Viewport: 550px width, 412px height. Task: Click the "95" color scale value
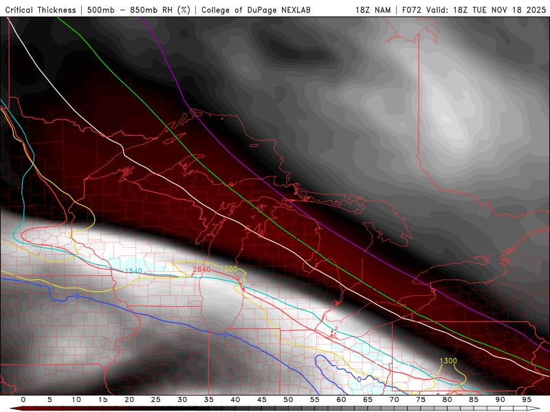pyautogui.click(x=527, y=400)
